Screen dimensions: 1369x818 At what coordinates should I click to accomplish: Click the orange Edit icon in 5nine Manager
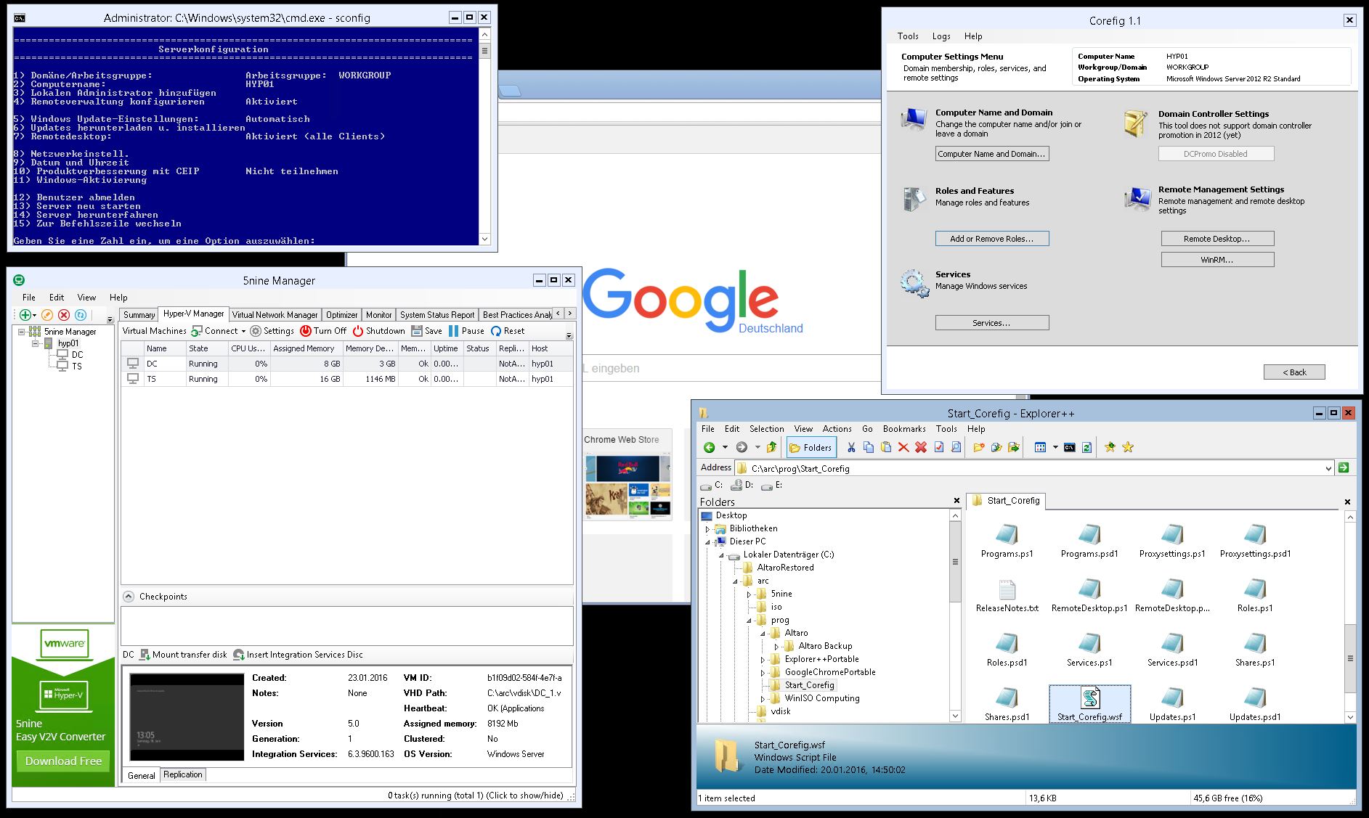pos(47,314)
